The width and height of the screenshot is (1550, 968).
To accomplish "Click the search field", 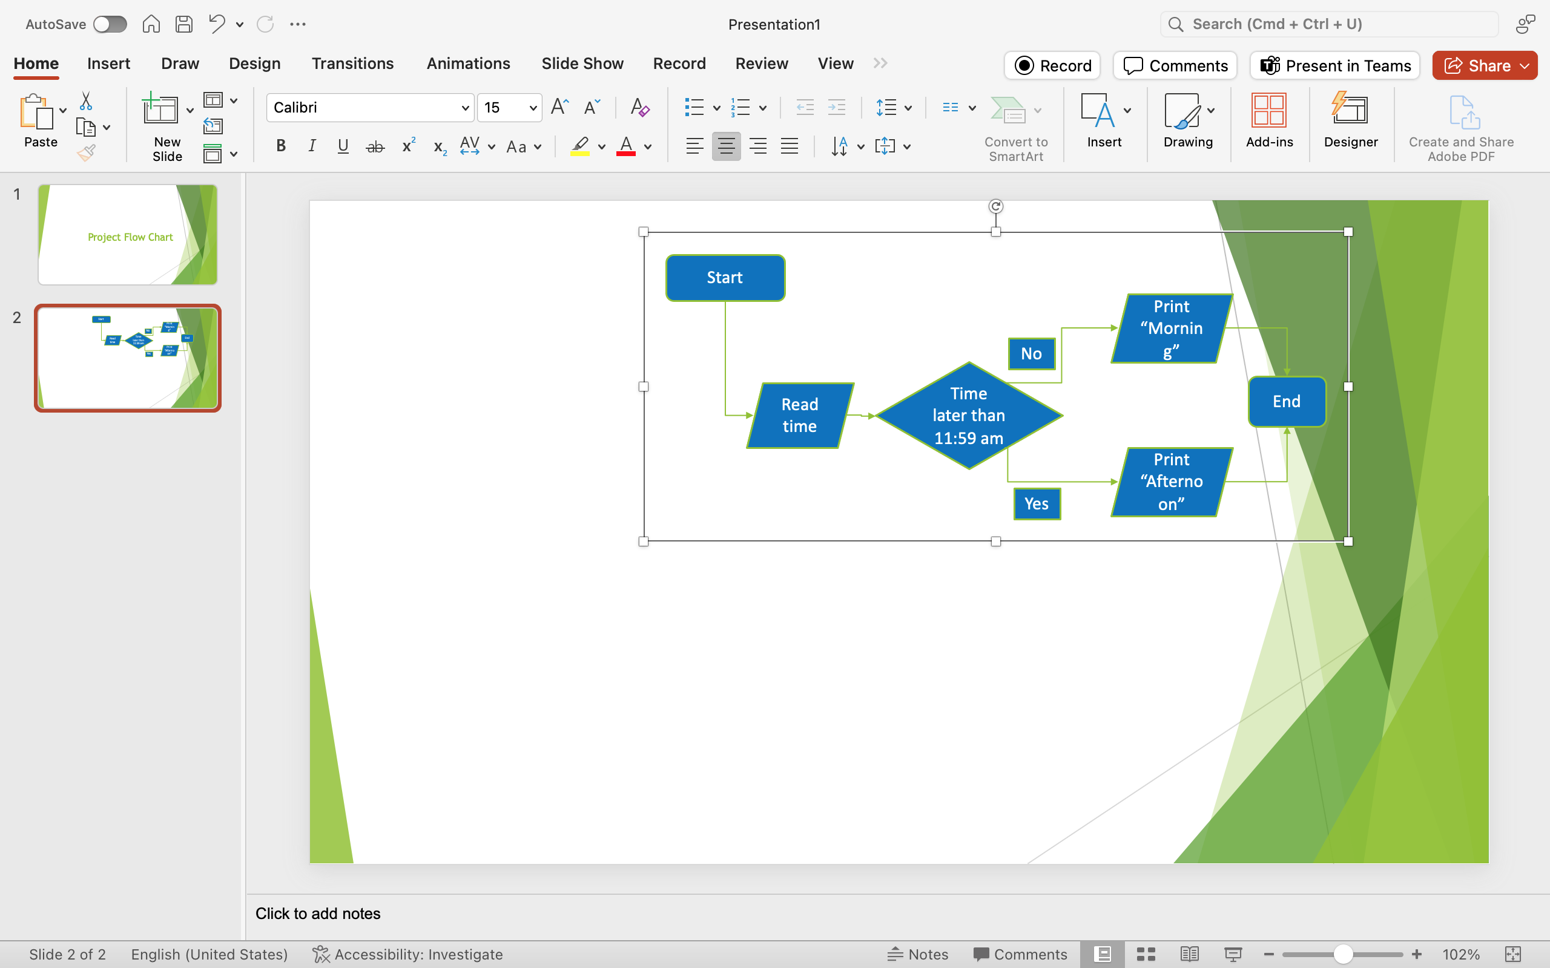I will [x=1329, y=24].
